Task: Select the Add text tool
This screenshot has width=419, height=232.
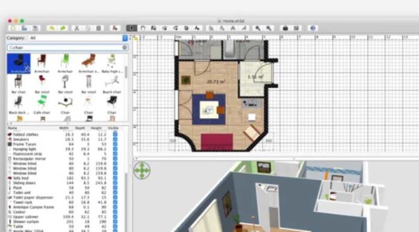Action: tap(197, 28)
